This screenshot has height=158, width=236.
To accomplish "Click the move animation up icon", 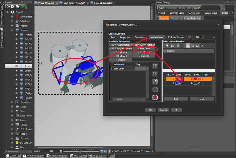I will pos(155,74).
